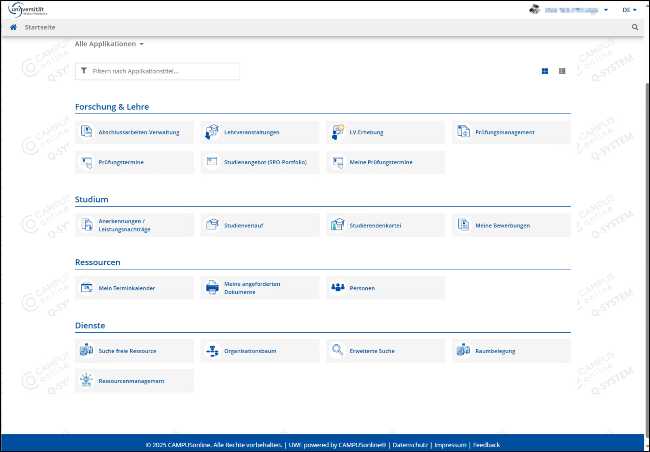
Task: Click the home icon in breadcrumb bar
Action: (13, 27)
